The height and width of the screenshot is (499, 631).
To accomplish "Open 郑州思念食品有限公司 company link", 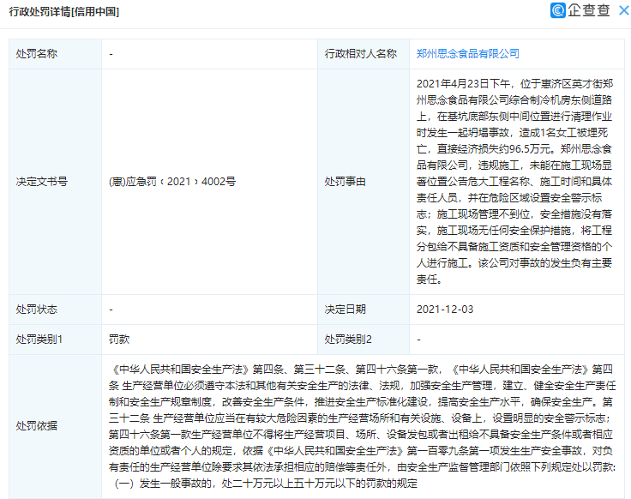I will 467,54.
